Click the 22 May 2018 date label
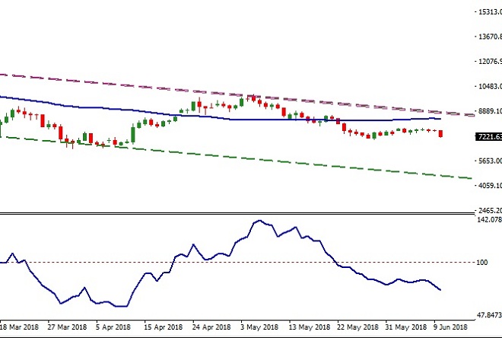 click(357, 327)
